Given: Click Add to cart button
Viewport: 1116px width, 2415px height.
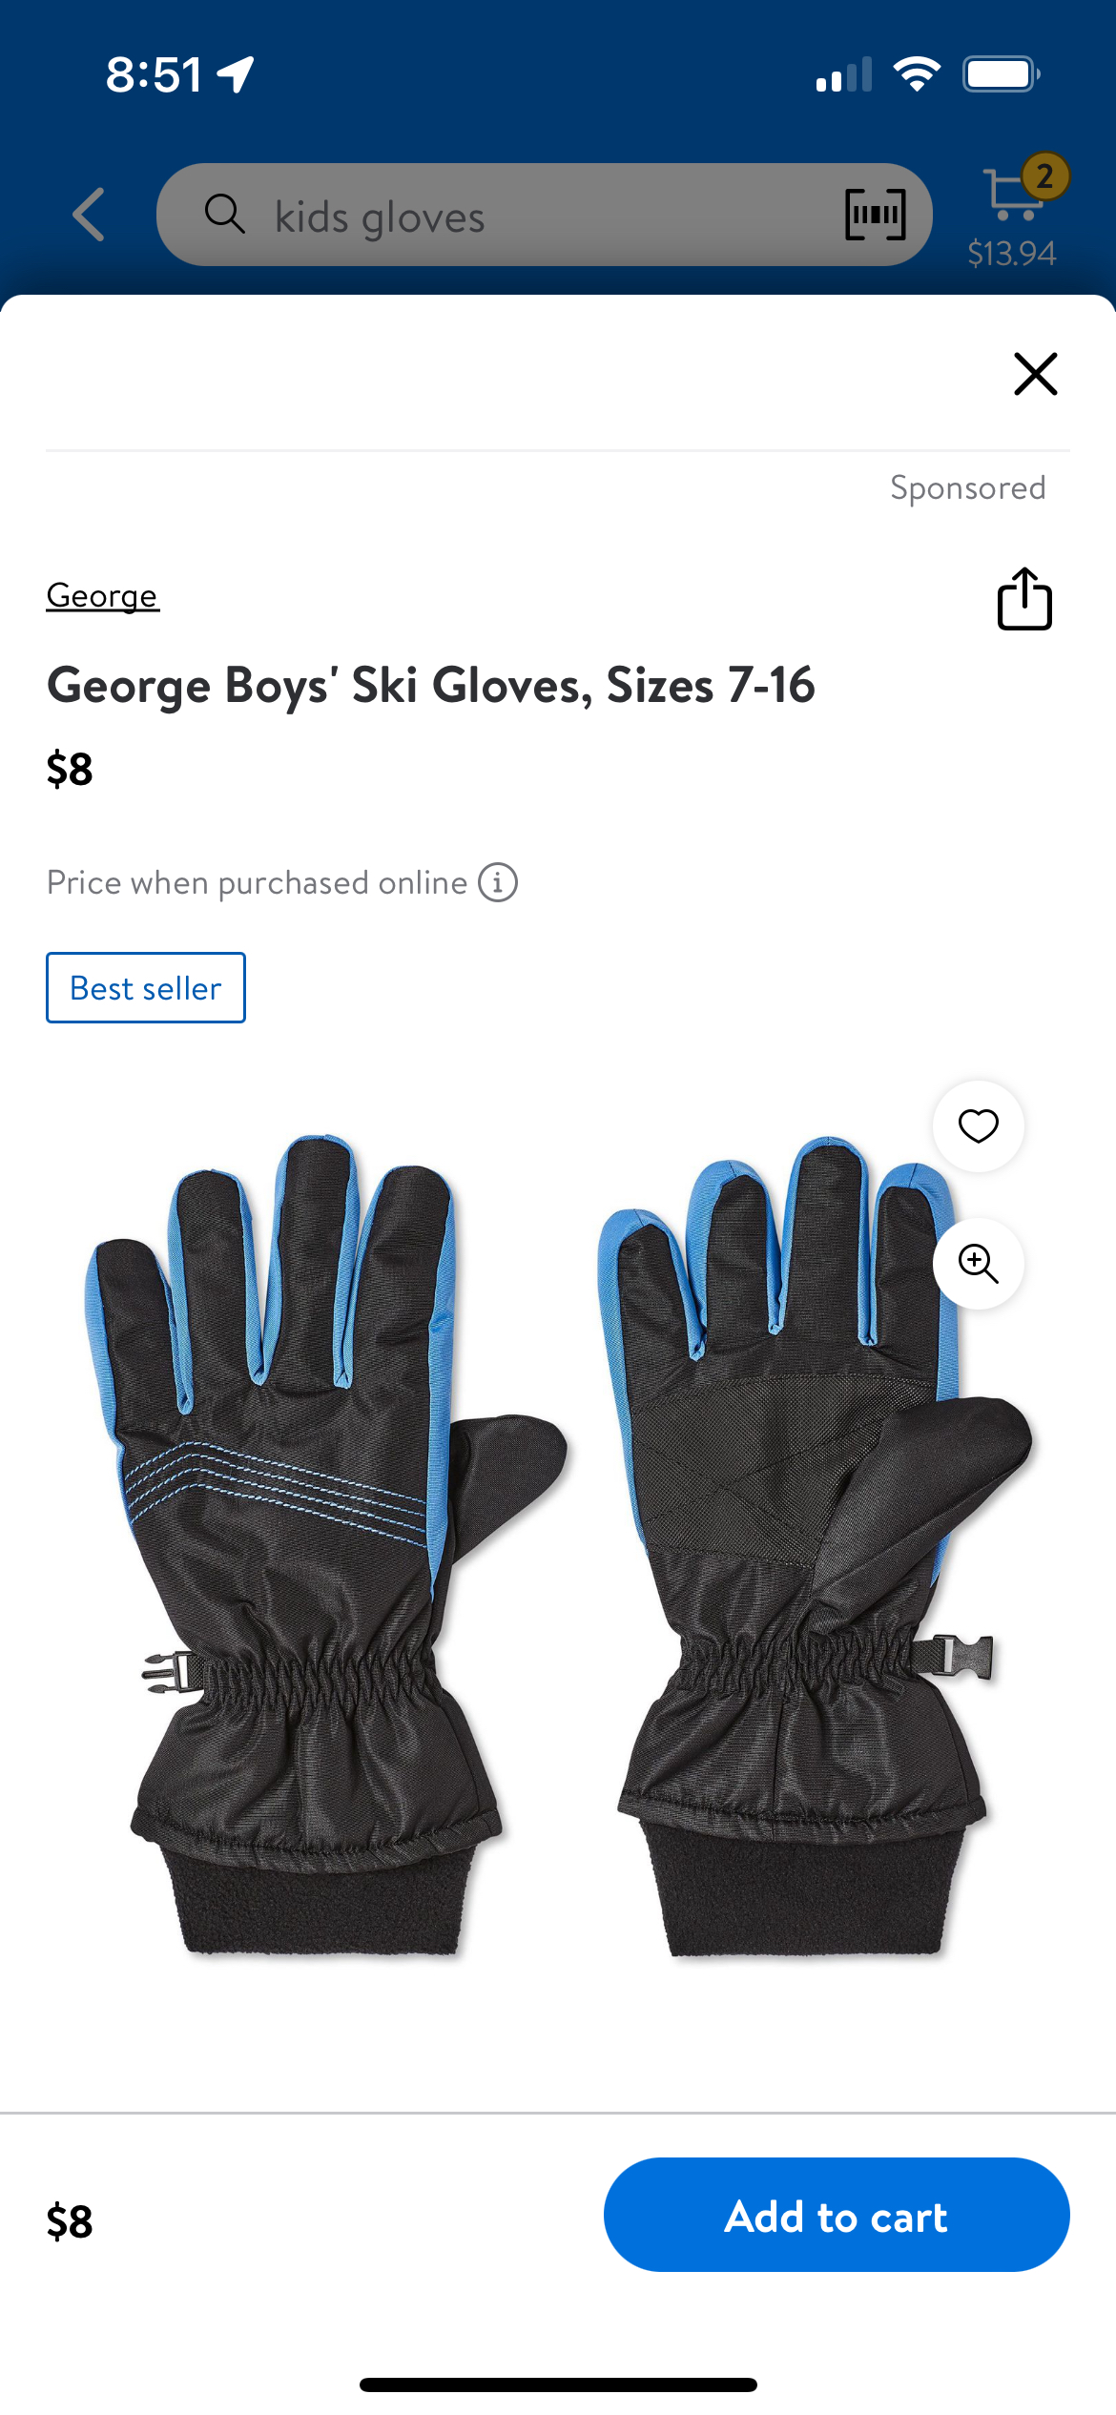Looking at the screenshot, I should click(837, 2215).
